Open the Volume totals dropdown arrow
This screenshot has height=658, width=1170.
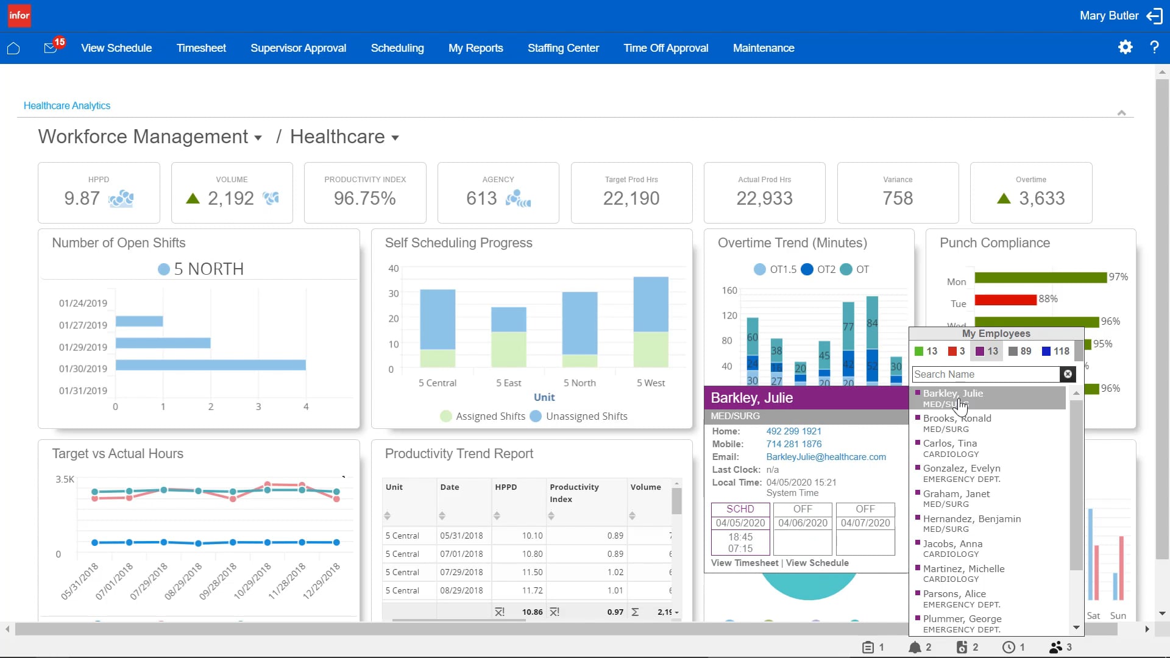tap(676, 613)
